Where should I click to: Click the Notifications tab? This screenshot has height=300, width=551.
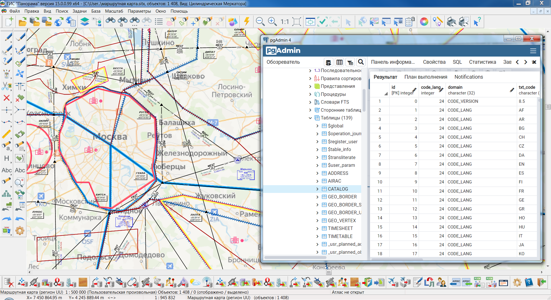coord(469,77)
